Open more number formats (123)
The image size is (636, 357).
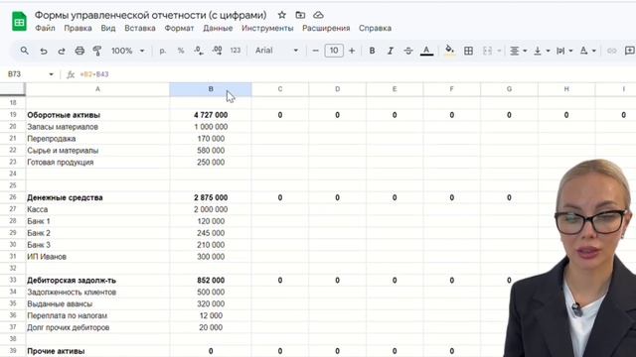pyautogui.click(x=236, y=51)
